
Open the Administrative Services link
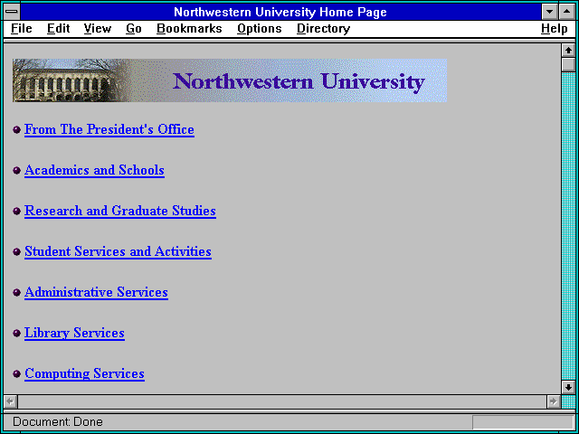point(97,292)
